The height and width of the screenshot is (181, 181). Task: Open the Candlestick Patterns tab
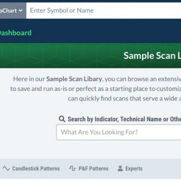click(x=31, y=168)
